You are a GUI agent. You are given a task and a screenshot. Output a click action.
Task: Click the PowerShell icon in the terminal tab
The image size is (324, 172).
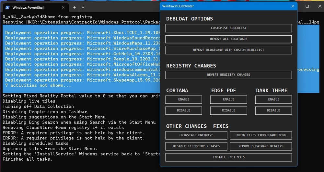tap(7, 7)
